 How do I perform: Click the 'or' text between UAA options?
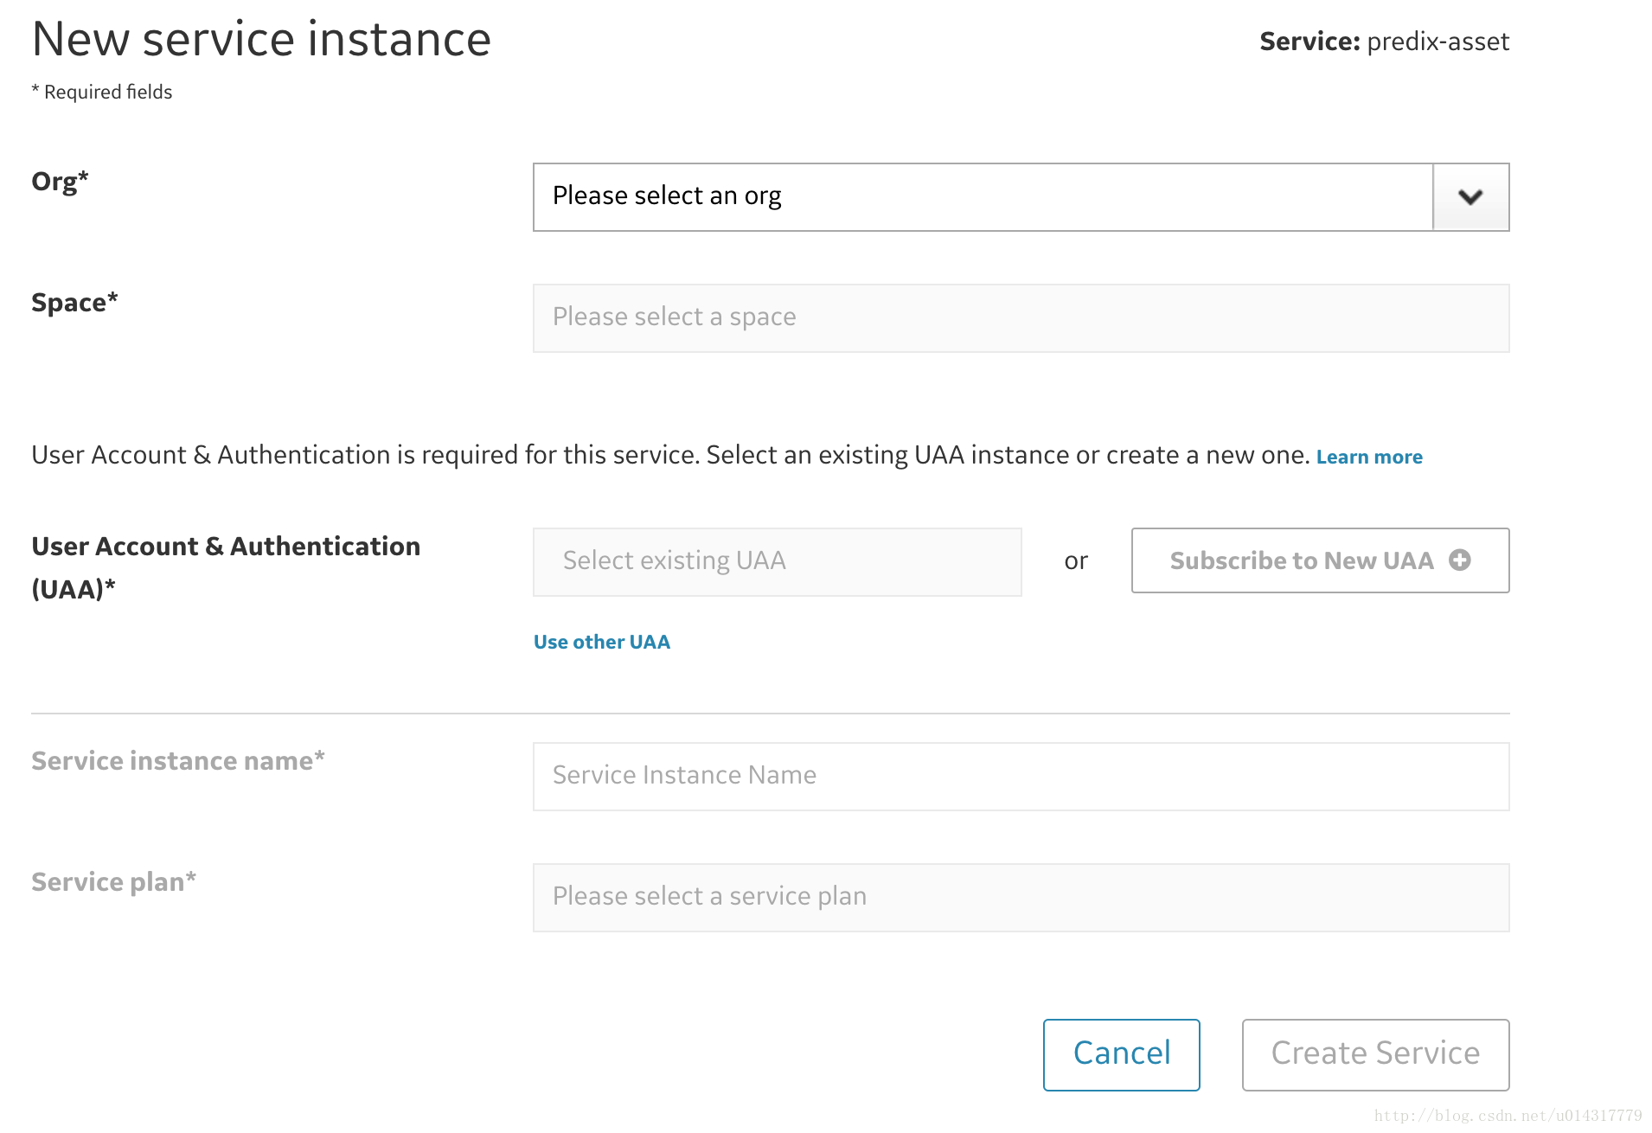point(1076,562)
